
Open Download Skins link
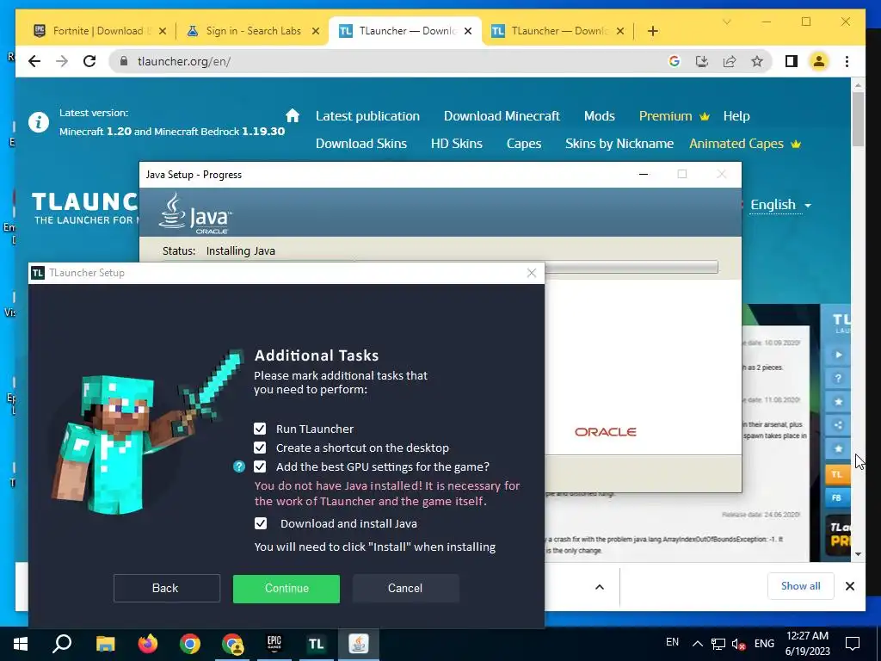coord(360,144)
